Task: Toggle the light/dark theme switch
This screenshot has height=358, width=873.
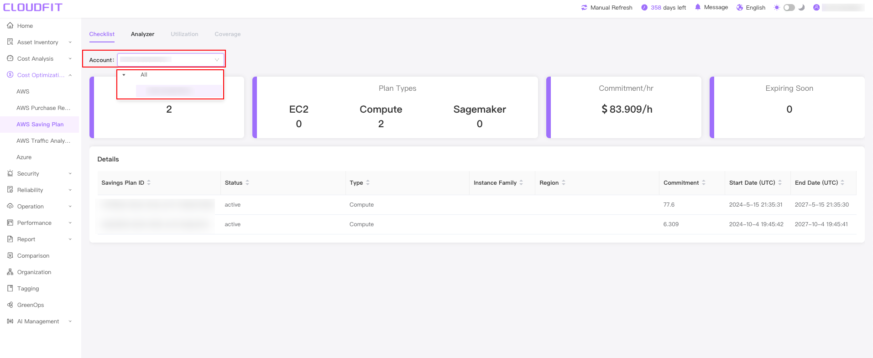Action: coord(789,7)
